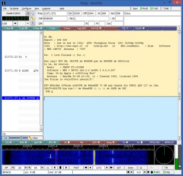Switch macro bar set with the 2 button

tap(179, 28)
